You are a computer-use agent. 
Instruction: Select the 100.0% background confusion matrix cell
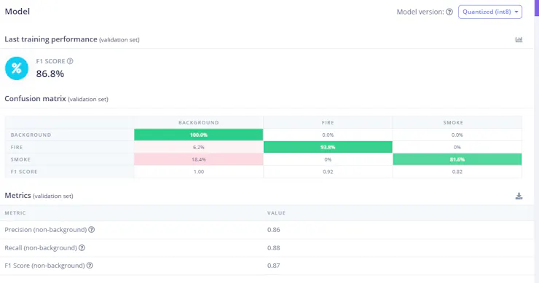[x=199, y=135]
